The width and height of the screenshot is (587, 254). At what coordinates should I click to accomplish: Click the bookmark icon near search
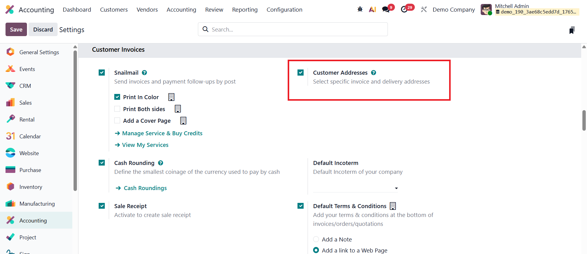pyautogui.click(x=572, y=30)
